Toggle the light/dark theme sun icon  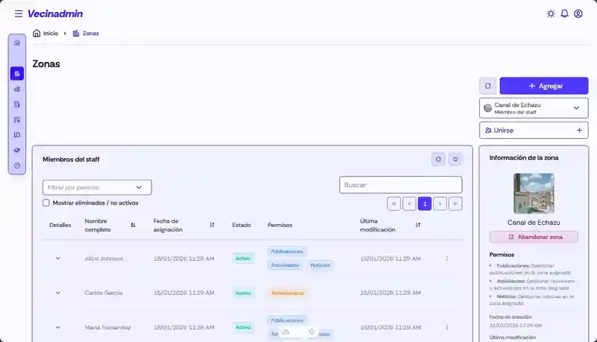[551, 13]
